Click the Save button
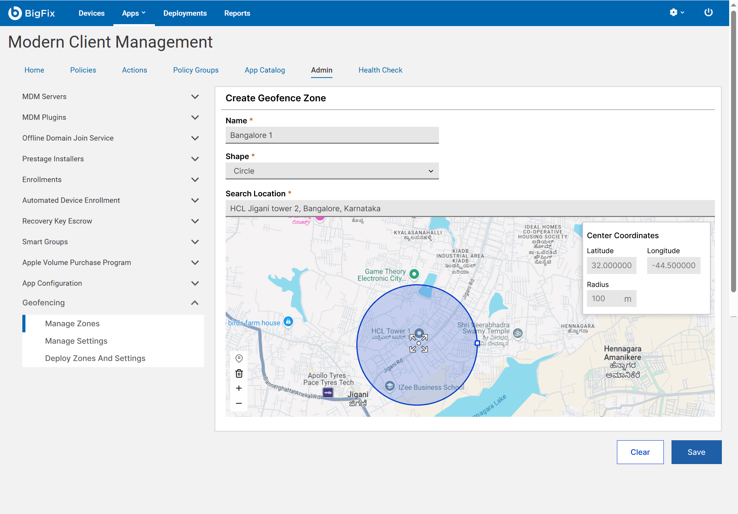The height and width of the screenshot is (514, 738). (x=696, y=452)
